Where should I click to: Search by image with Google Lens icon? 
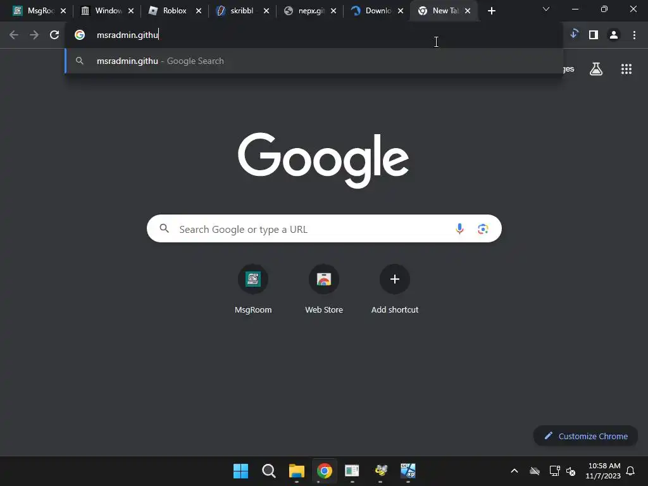483,228
